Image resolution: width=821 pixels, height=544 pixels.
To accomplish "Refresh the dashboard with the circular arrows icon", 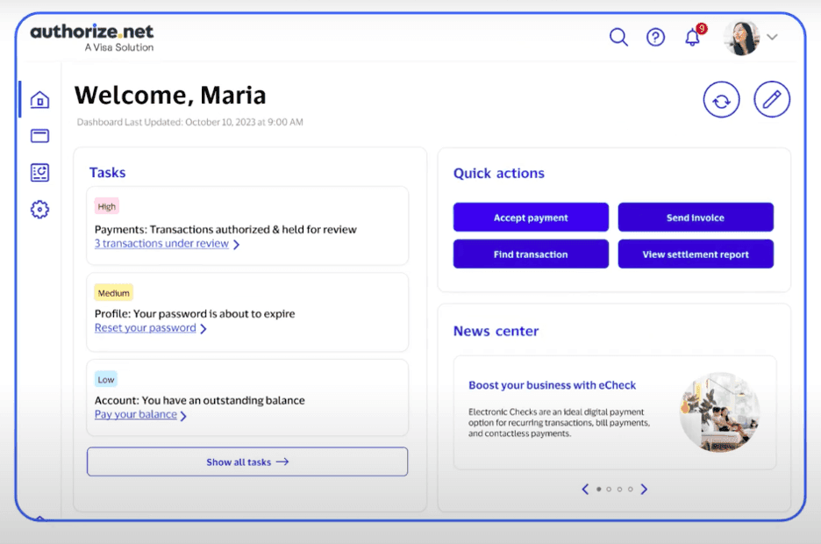I will pos(721,99).
